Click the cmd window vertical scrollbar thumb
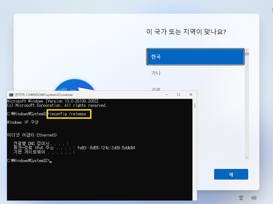 (195, 105)
